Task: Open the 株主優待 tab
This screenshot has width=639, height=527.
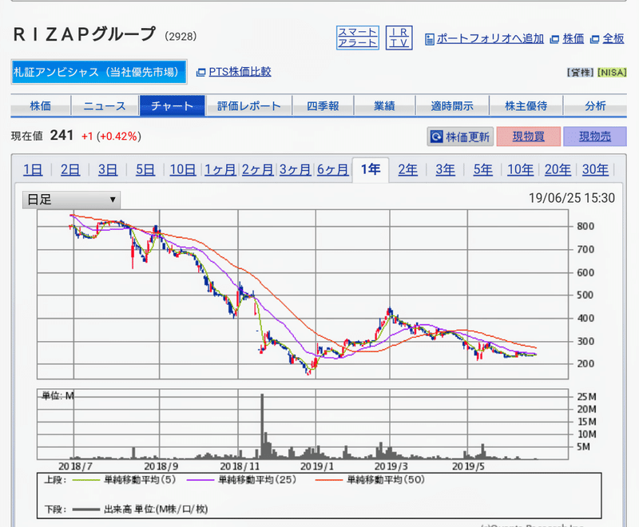Action: pos(526,106)
